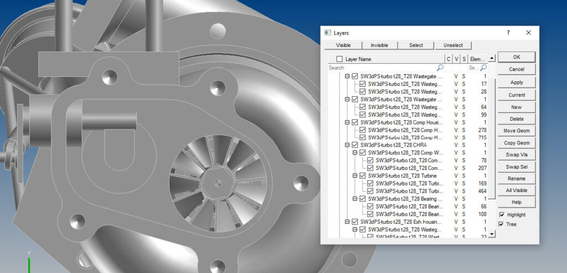Disable the Tree view checkbox
This screenshot has height=273, width=567.
pos(502,224)
